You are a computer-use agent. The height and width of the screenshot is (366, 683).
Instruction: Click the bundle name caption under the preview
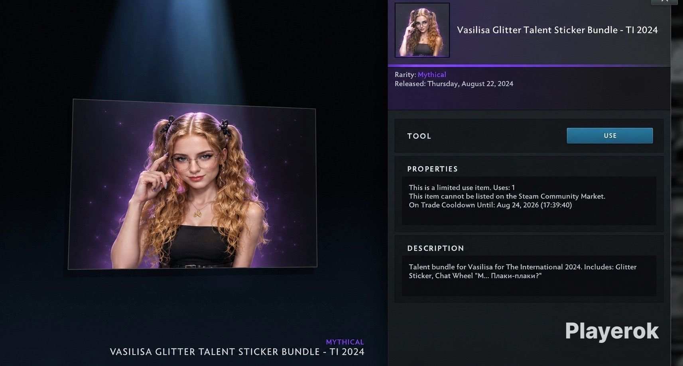click(x=237, y=352)
